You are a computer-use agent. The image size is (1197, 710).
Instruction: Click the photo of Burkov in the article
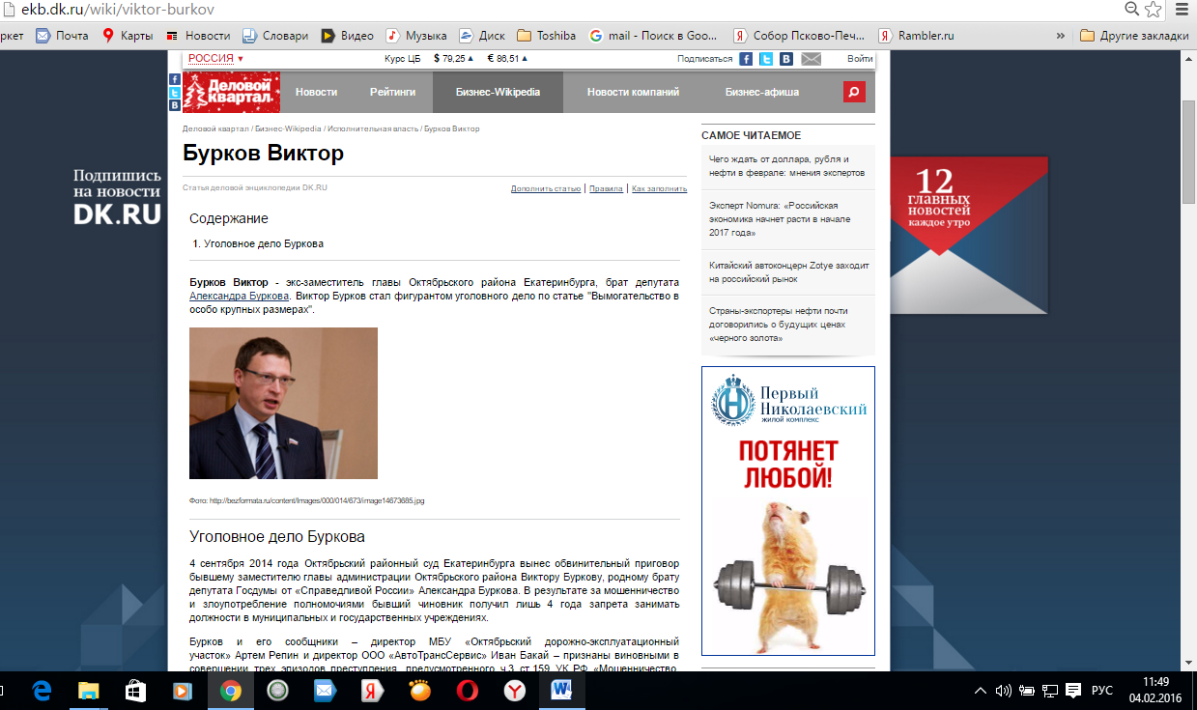pos(283,403)
